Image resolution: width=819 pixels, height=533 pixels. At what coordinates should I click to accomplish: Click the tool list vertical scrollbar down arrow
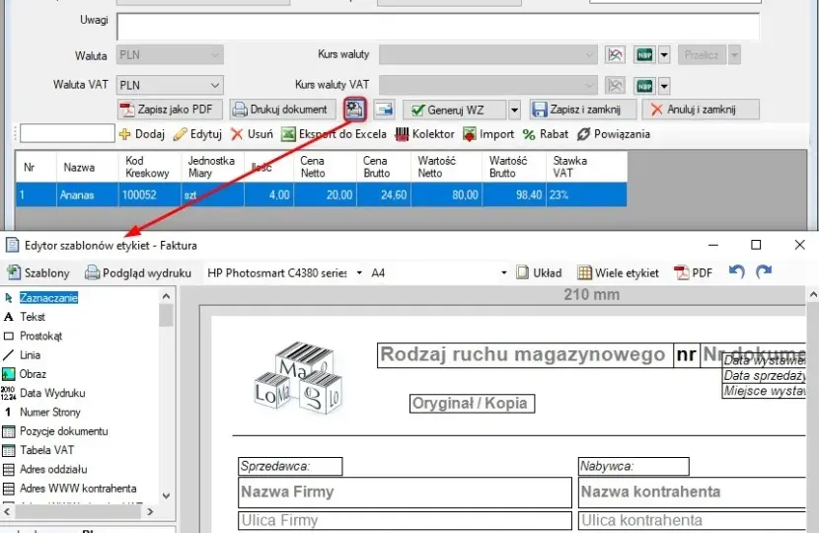tap(166, 495)
